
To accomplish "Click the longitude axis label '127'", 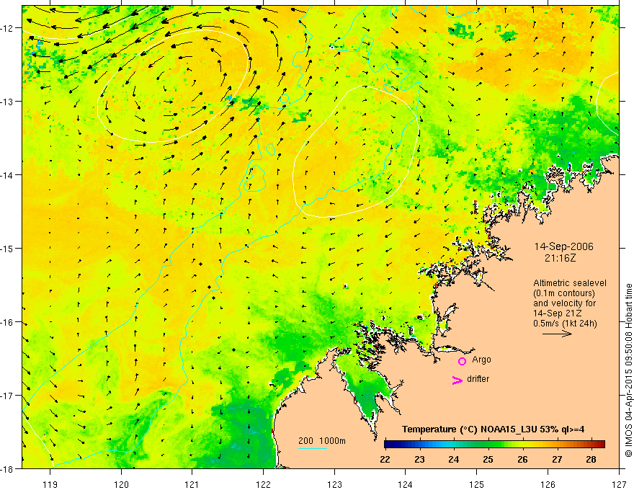I will (619, 484).
